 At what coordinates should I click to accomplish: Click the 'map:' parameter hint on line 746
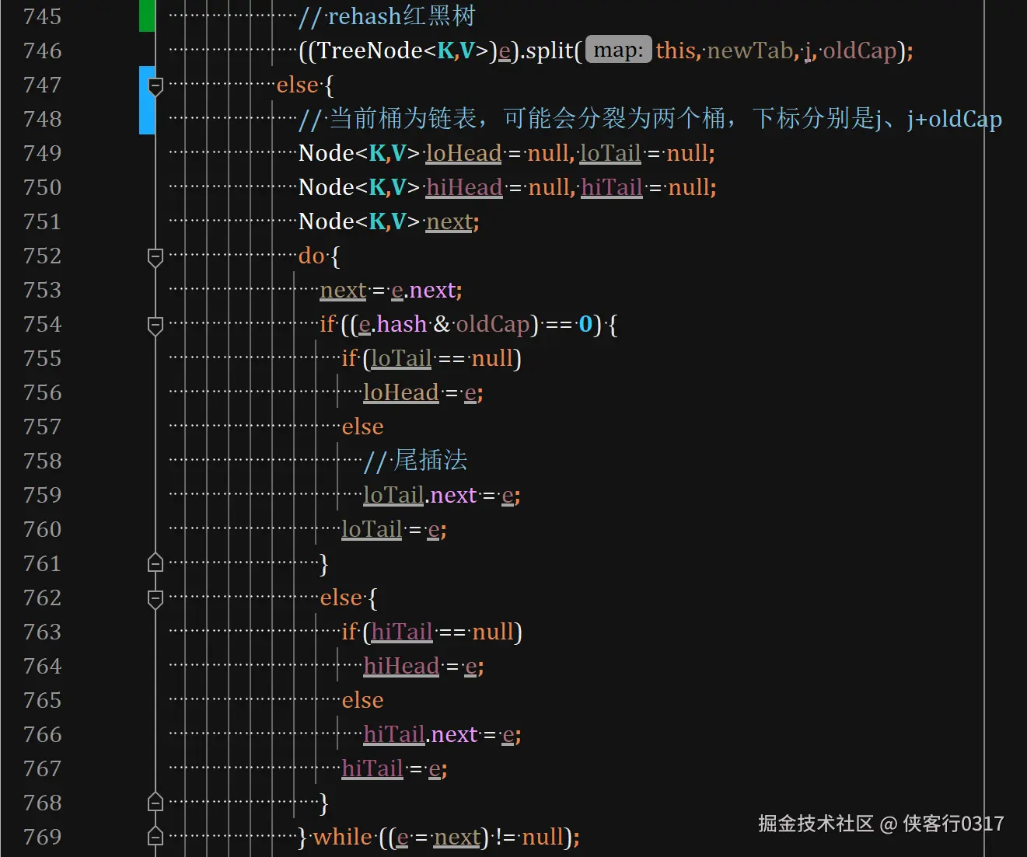click(618, 51)
